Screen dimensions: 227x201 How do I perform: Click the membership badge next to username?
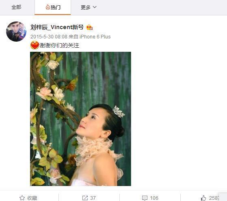pyautogui.click(x=89, y=27)
